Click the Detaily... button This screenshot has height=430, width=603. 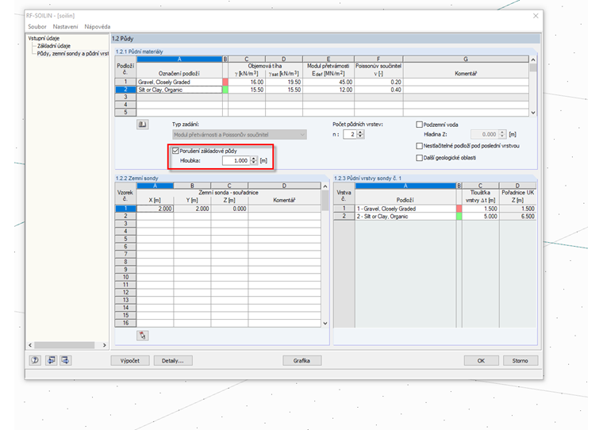point(173,361)
